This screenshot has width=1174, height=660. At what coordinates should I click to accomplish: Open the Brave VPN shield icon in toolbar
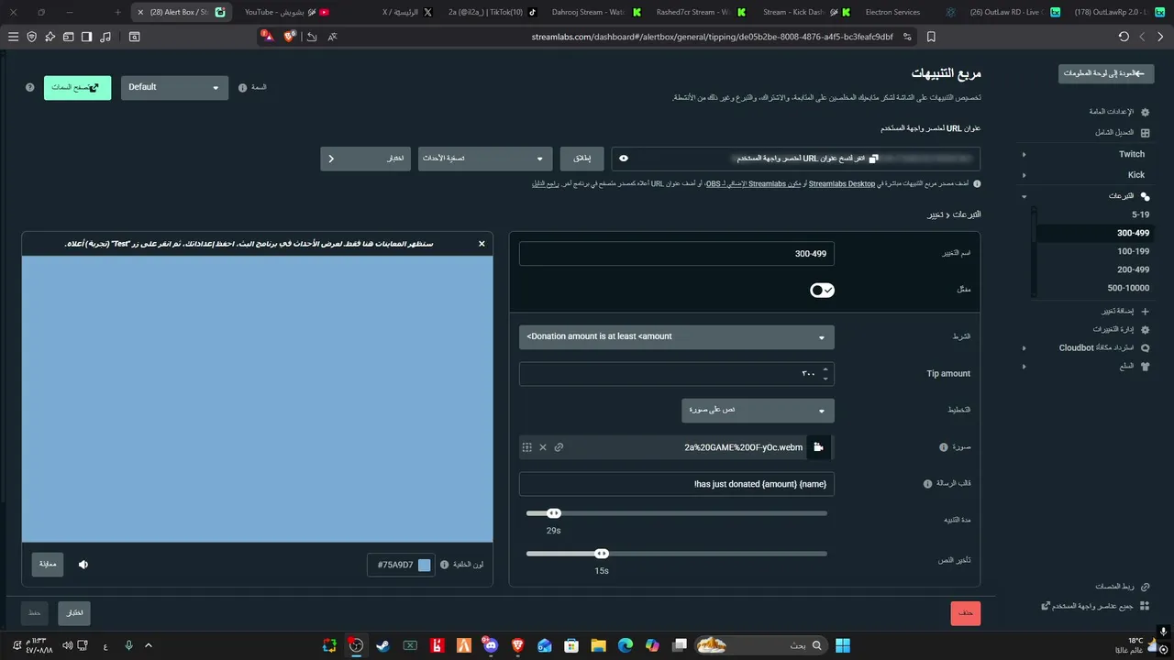[32, 37]
